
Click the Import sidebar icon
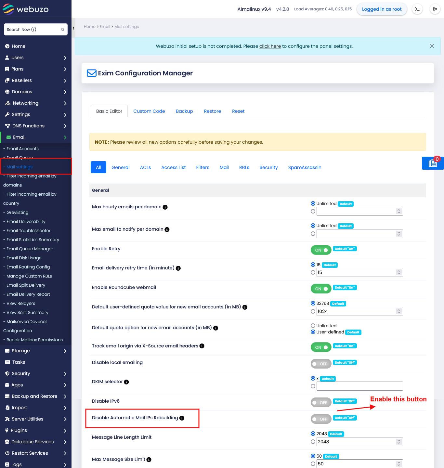pyautogui.click(x=7, y=408)
